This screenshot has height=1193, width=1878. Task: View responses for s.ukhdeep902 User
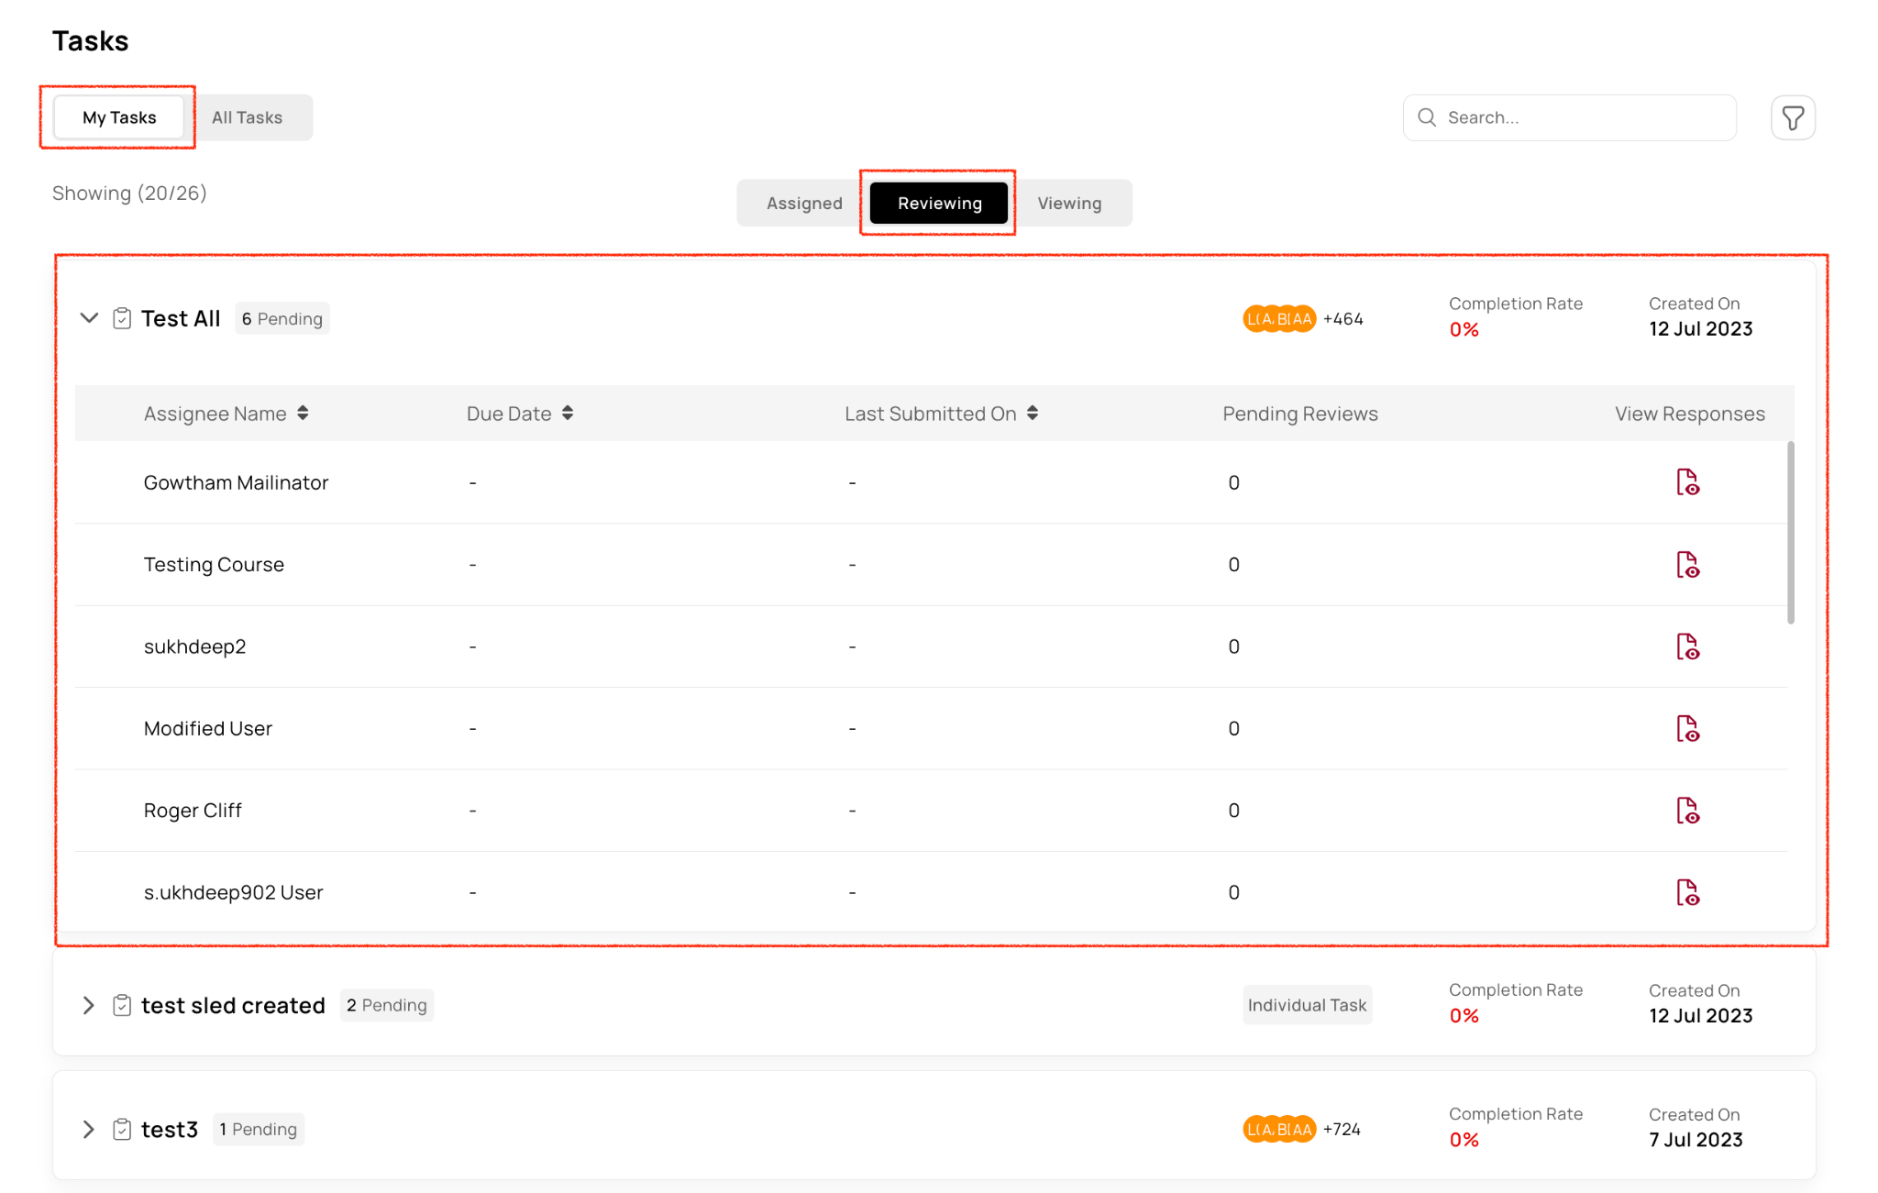pyautogui.click(x=1687, y=892)
